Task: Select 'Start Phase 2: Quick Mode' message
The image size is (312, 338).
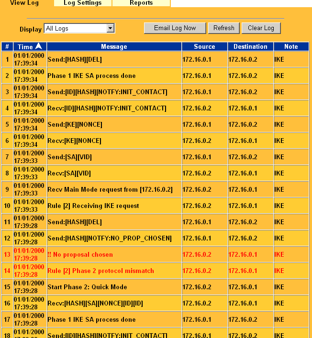Action: [87, 287]
